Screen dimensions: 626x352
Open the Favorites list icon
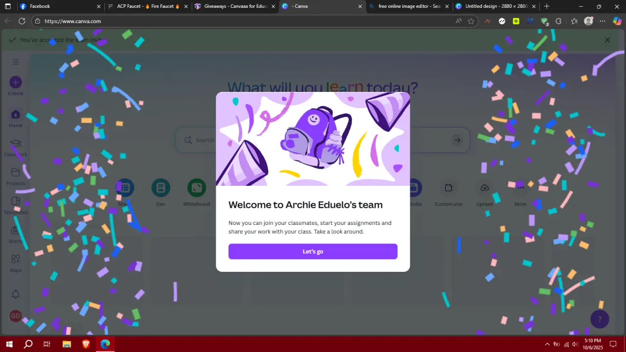[x=574, y=21]
